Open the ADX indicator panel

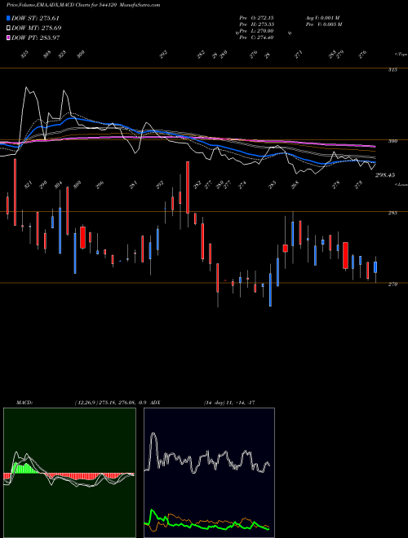(x=209, y=473)
